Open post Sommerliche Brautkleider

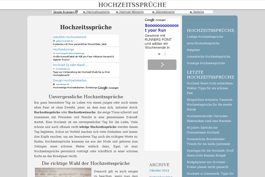208,142
